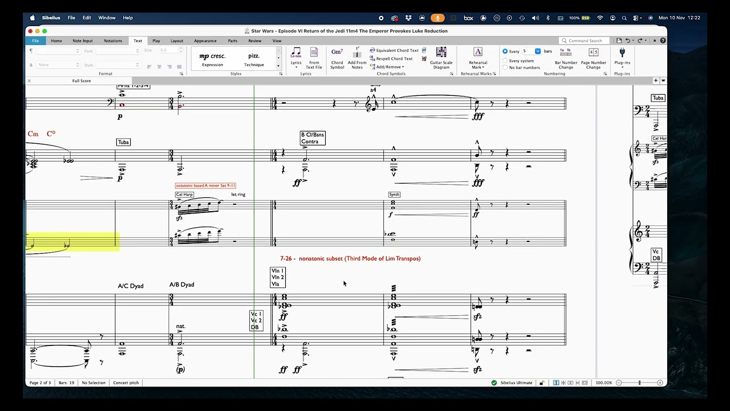Toggle the fifth document view button

pos(585,383)
